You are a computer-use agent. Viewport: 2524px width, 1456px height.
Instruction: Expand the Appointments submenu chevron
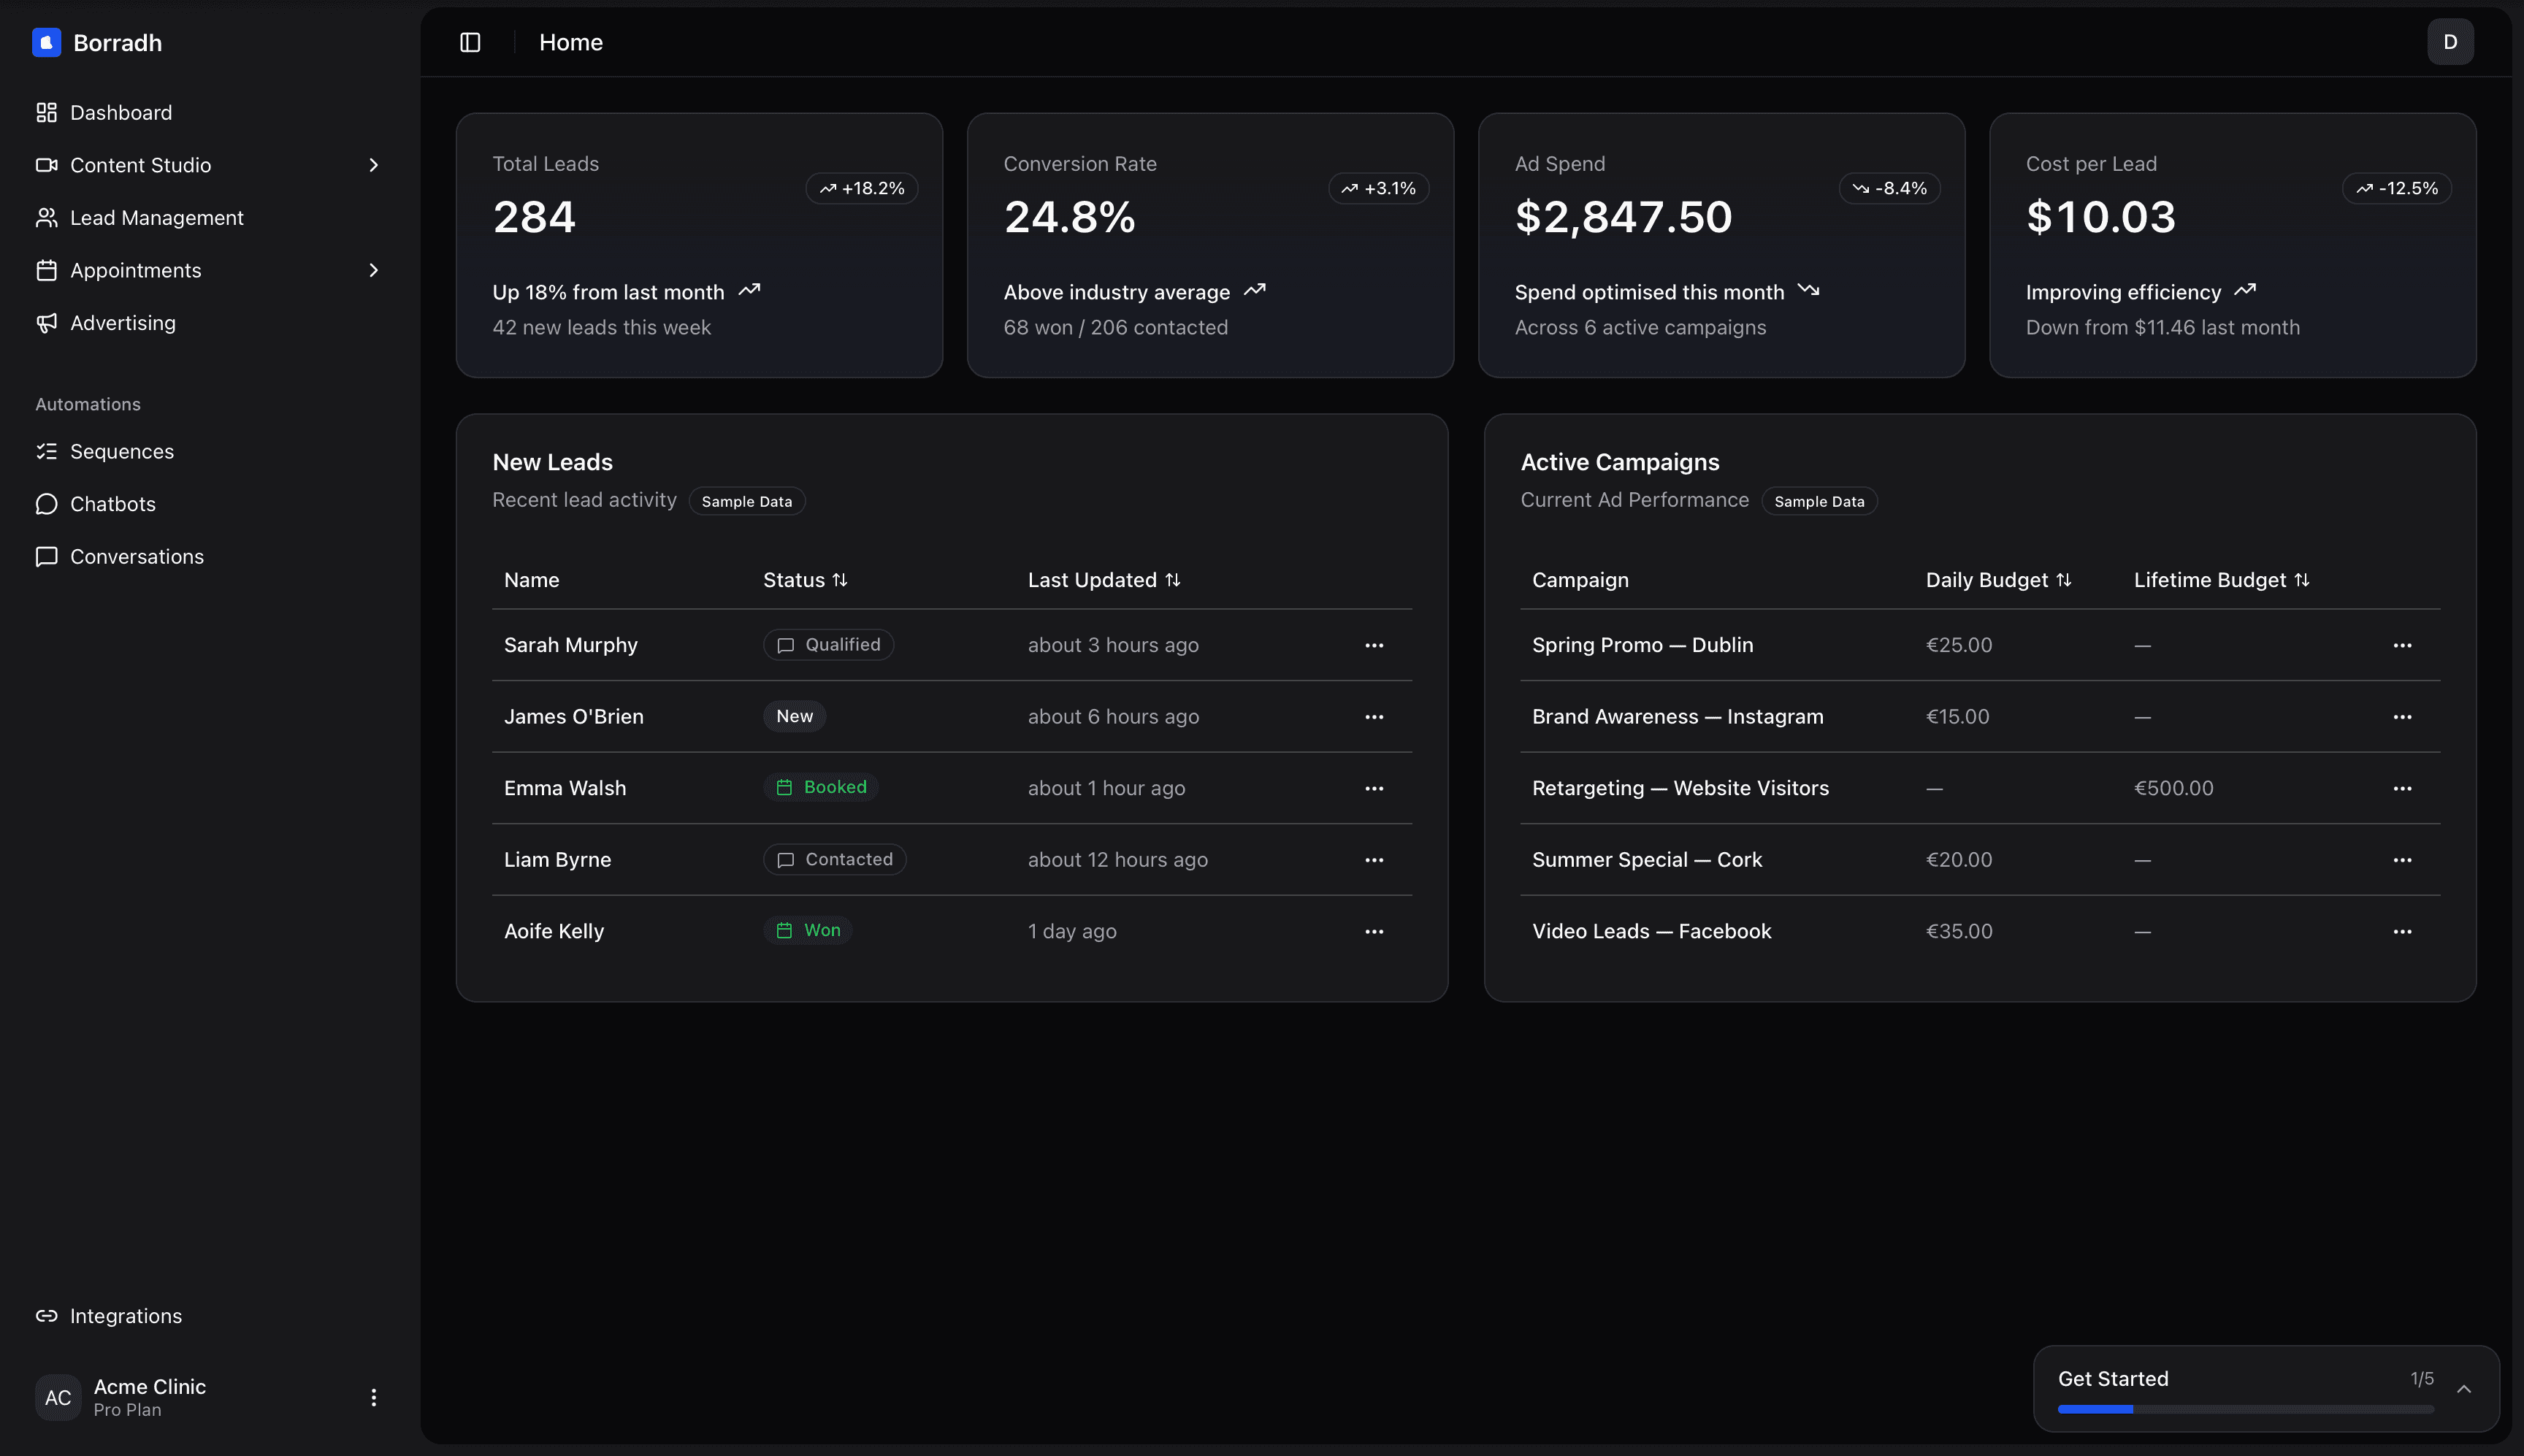point(373,270)
